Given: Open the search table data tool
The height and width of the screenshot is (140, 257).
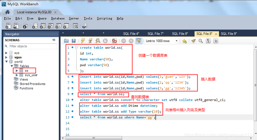Looking at the screenshot, I should coord(75,26).
